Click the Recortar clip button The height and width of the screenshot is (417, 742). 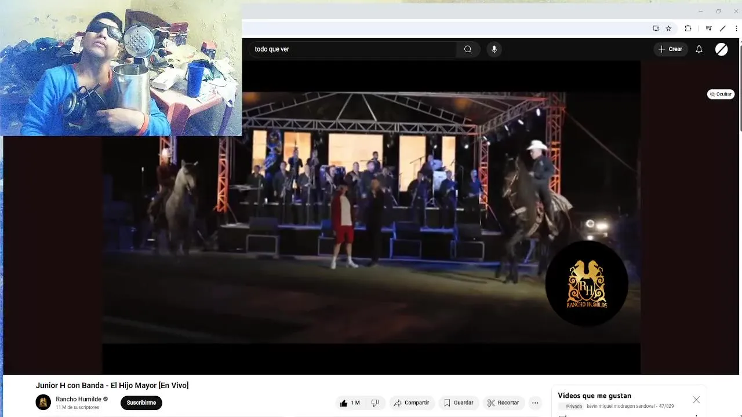click(x=503, y=403)
